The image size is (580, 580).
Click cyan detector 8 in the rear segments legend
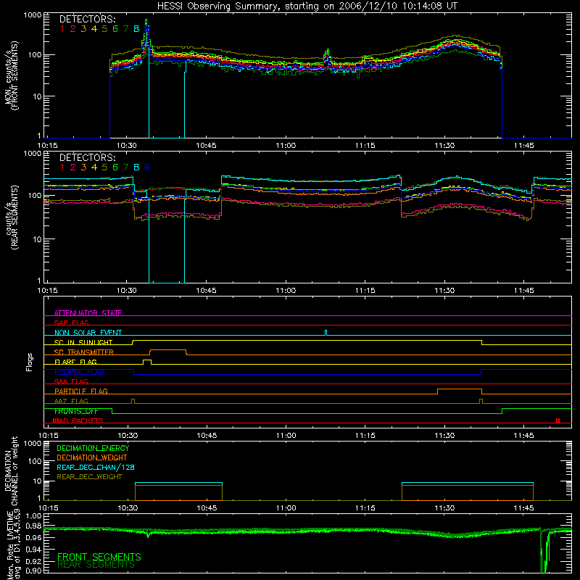point(136,167)
